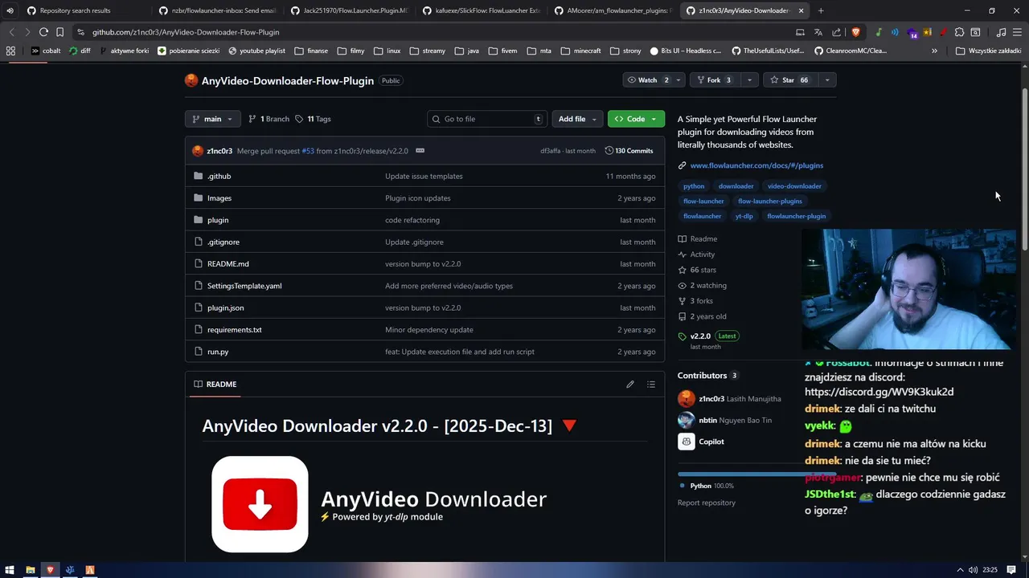
Task: Switch to Jack251970/Flow.Launcher.Plugin tab
Action: pos(349,10)
